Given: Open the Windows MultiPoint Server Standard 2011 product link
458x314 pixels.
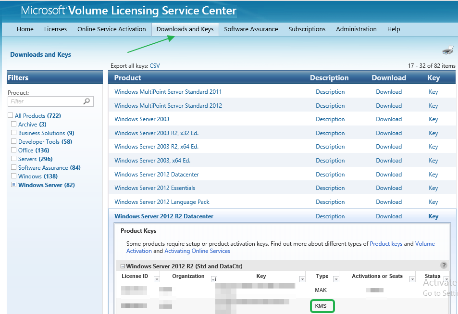Looking at the screenshot, I should pyautogui.click(x=168, y=92).
